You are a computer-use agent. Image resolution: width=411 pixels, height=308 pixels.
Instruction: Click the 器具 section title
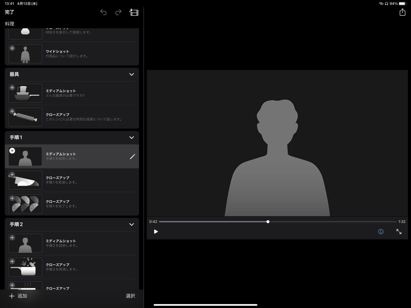coord(14,74)
